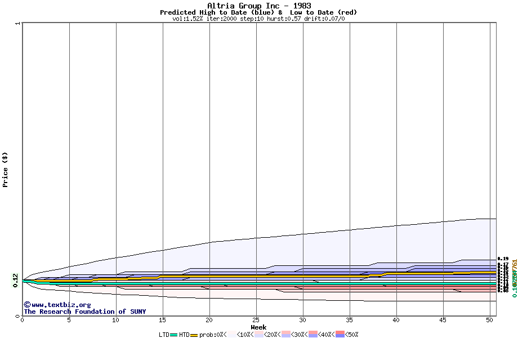Click 'The Research Foundation of SUNY' text
Image resolution: width=518 pixels, height=338 pixels.
coord(85,312)
